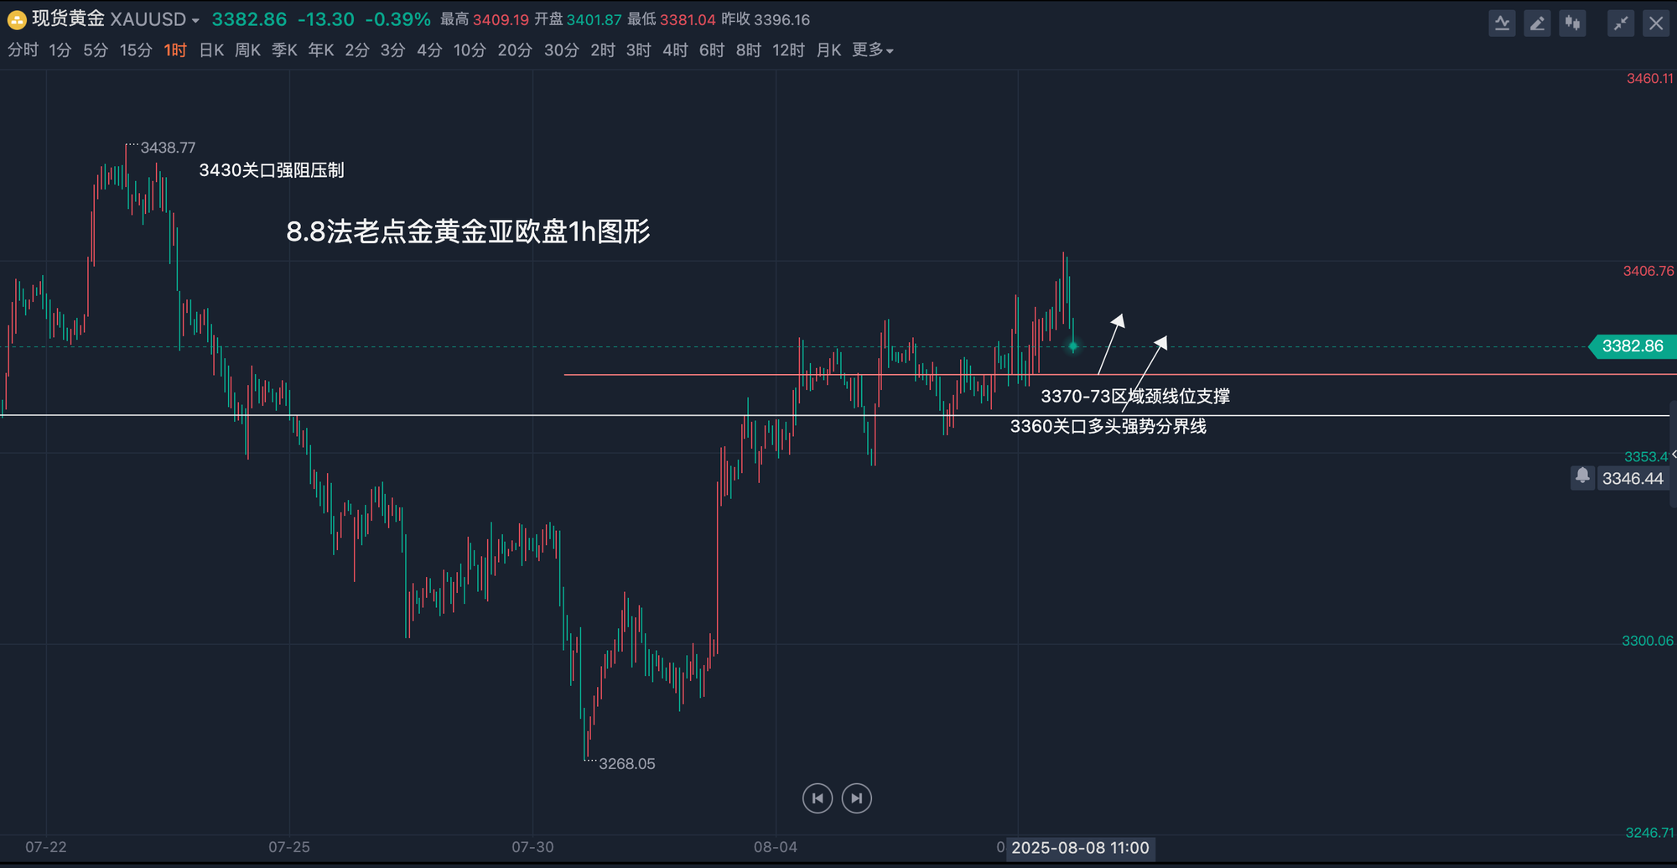Viewport: 1677px width, 868px height.
Task: Click the candlestick chart style icon
Action: 1572,23
